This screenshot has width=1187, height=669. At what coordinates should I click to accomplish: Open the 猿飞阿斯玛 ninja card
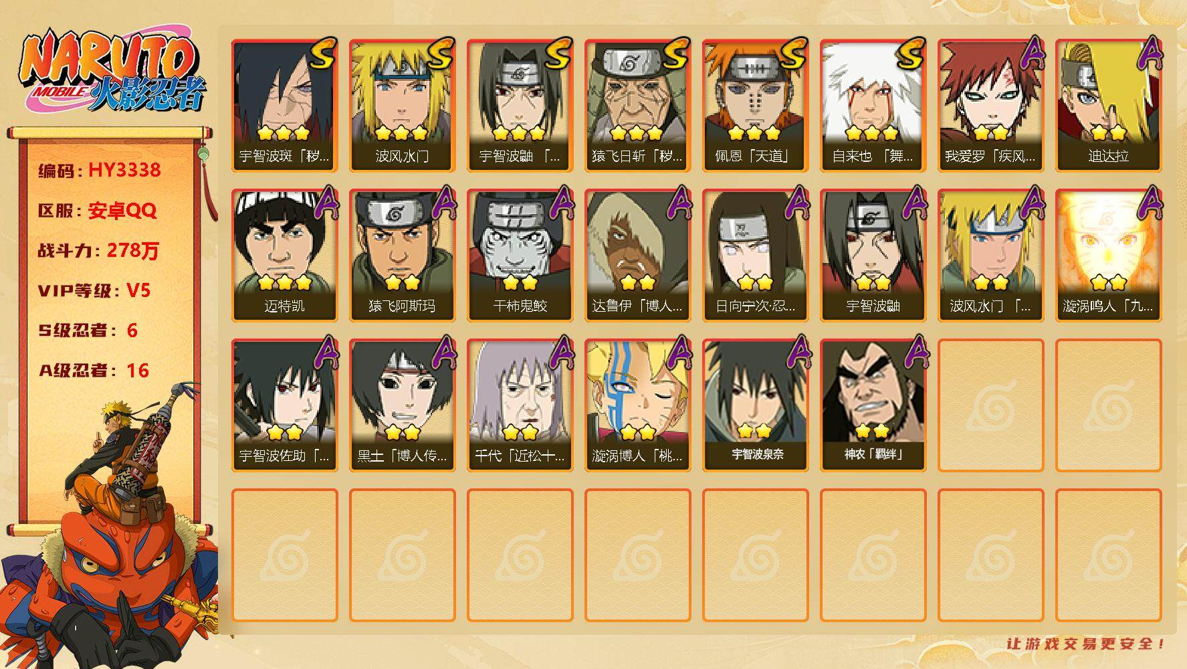click(x=402, y=255)
